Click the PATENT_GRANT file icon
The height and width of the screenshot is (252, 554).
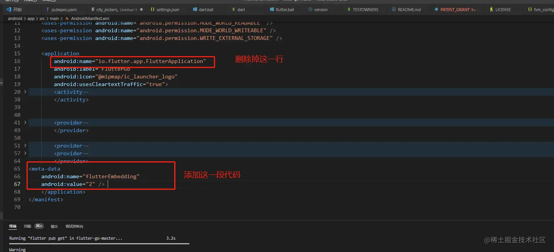point(436,10)
